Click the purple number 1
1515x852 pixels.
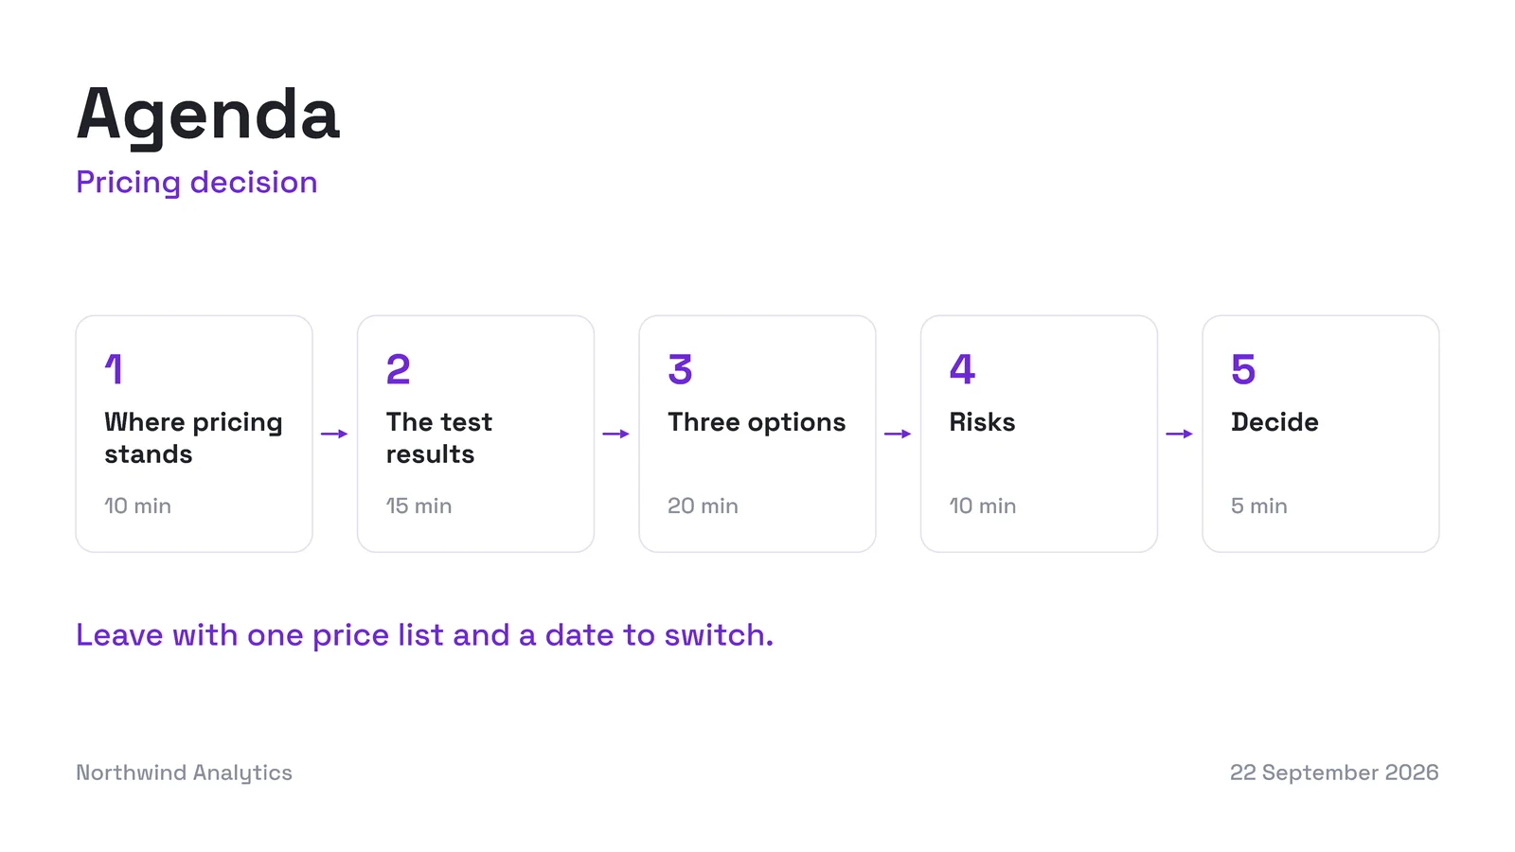114,369
